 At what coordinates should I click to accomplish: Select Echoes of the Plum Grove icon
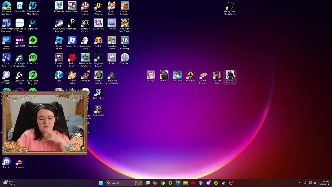pos(85,60)
